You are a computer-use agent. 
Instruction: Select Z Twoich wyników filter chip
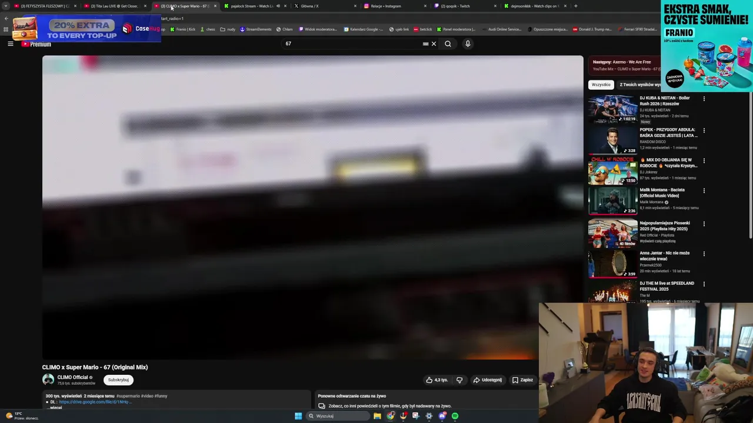[x=639, y=85]
